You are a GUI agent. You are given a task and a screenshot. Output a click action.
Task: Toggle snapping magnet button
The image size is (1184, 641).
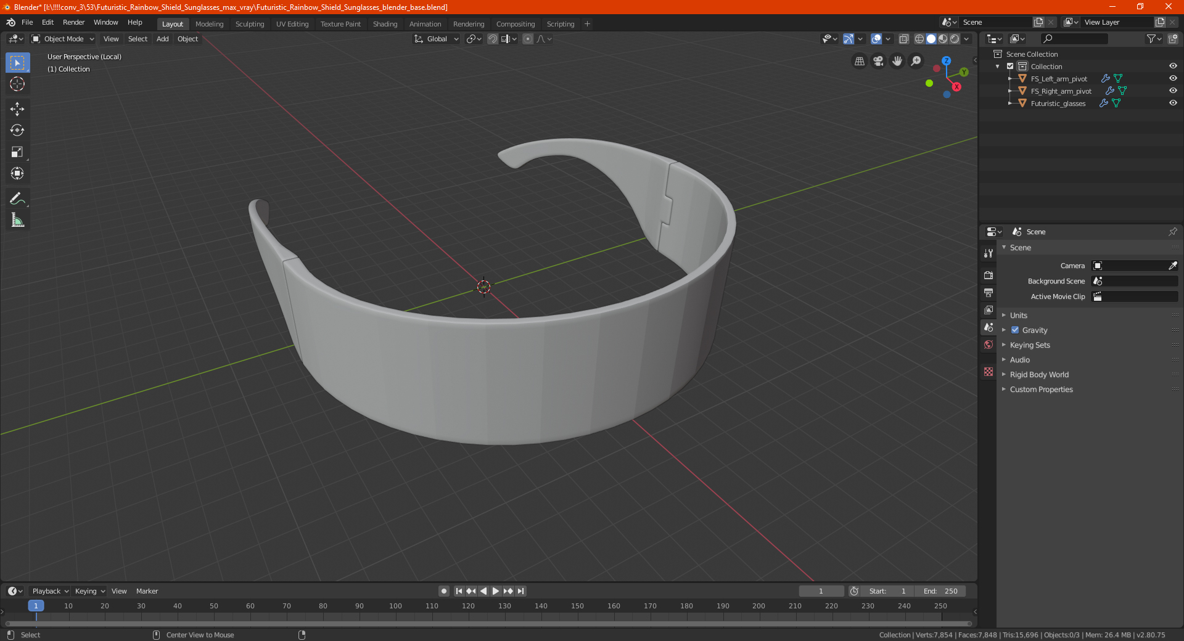pos(493,39)
